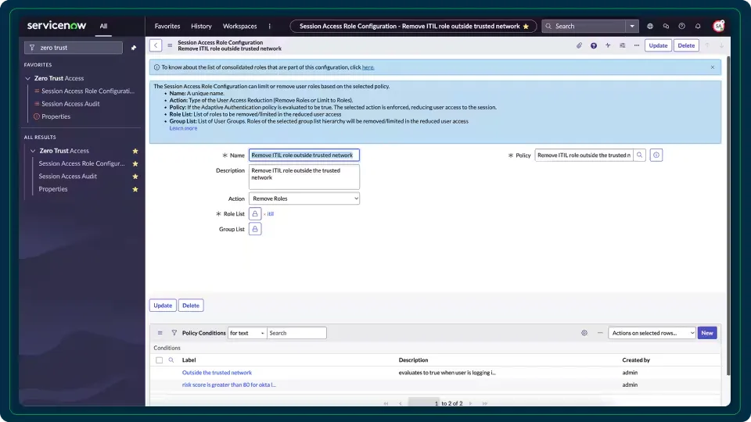Open the notifications bell
The width and height of the screenshot is (751, 422).
pos(698,27)
